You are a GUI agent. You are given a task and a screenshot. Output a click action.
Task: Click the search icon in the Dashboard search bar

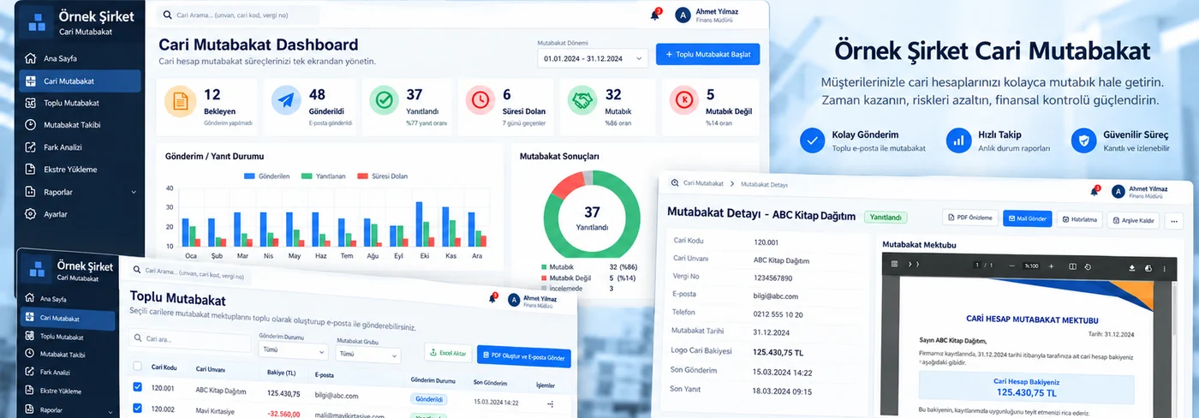click(166, 15)
